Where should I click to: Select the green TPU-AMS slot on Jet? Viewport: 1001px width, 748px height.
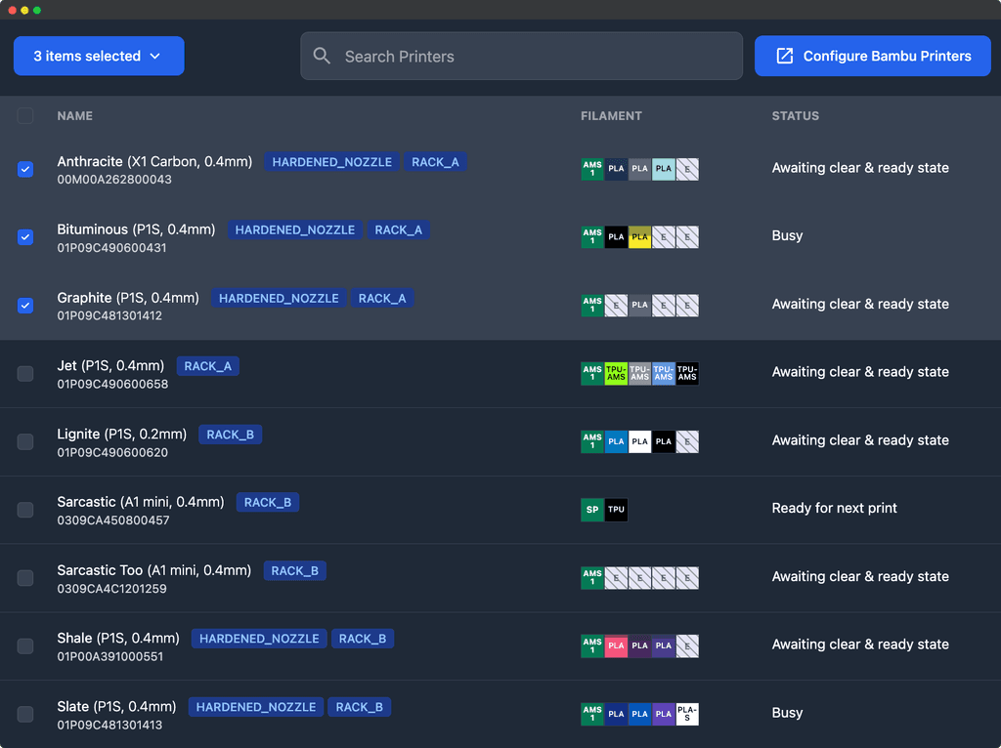point(616,373)
